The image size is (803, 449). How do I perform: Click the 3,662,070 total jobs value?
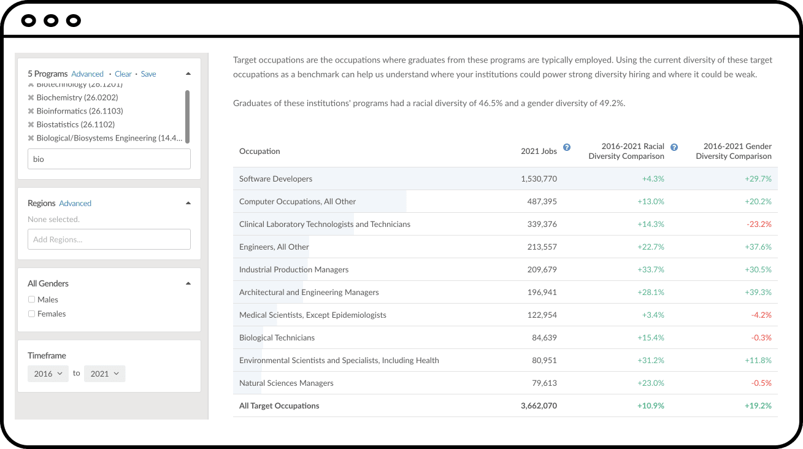[539, 405]
